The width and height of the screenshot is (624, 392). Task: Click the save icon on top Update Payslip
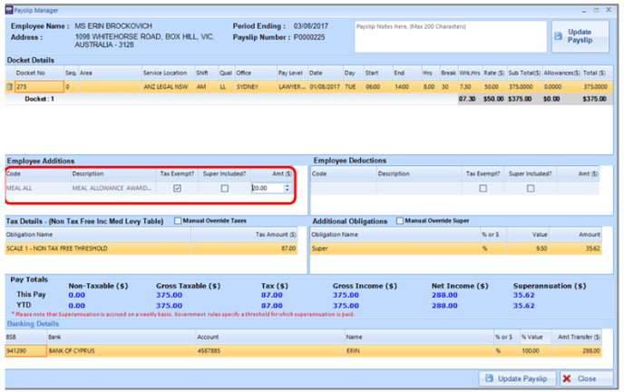coord(559,35)
